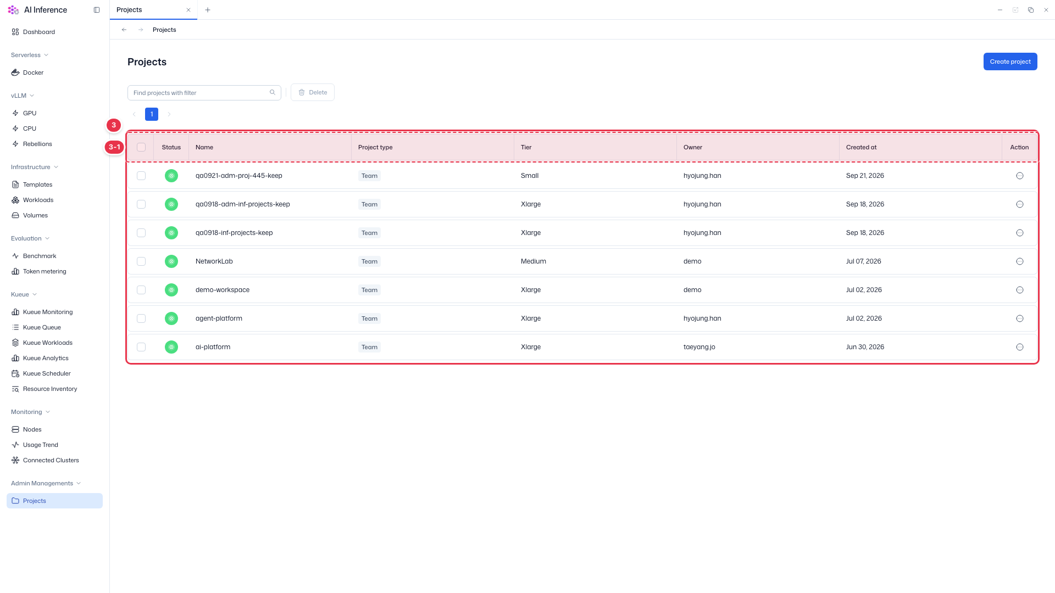Click the qa0918-inf-projects-keep project name
Image resolution: width=1055 pixels, height=593 pixels.
click(x=234, y=233)
